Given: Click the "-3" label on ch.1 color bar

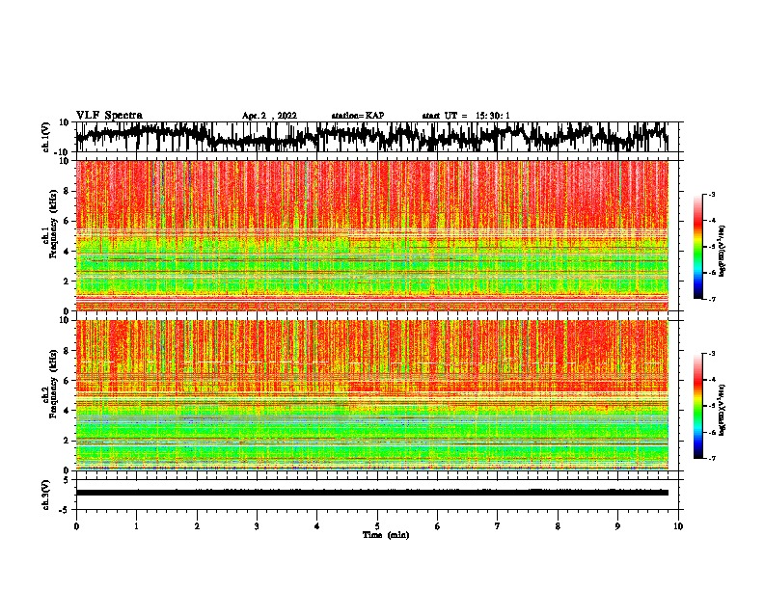Looking at the screenshot, I should (x=712, y=195).
